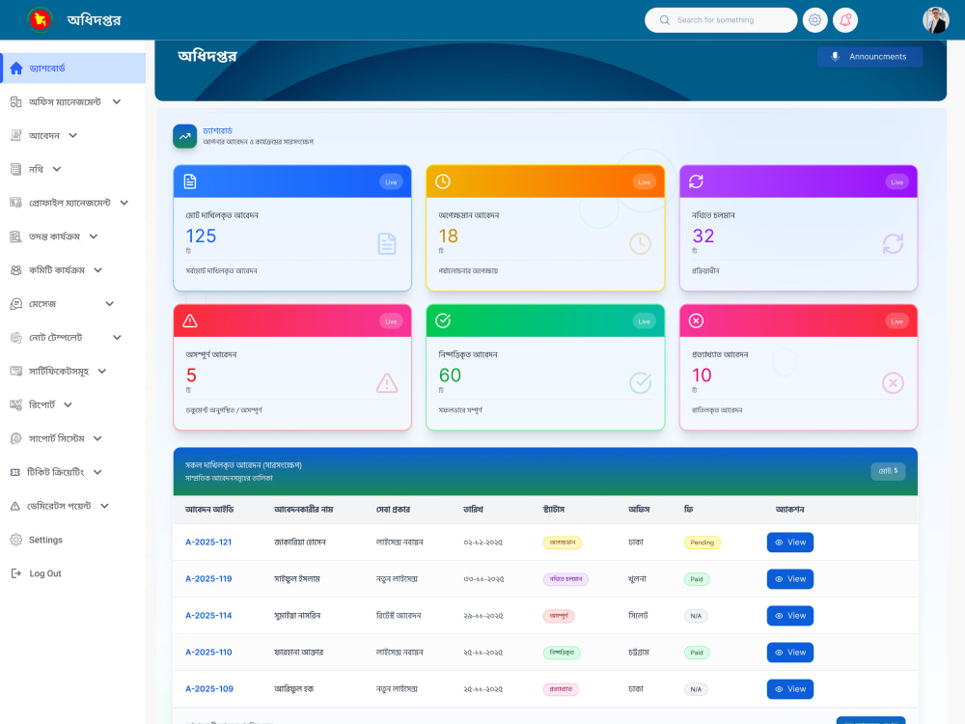
Task: Click the তদন্ত কার্যক্রম sidebar icon
Action: pyautogui.click(x=16, y=237)
